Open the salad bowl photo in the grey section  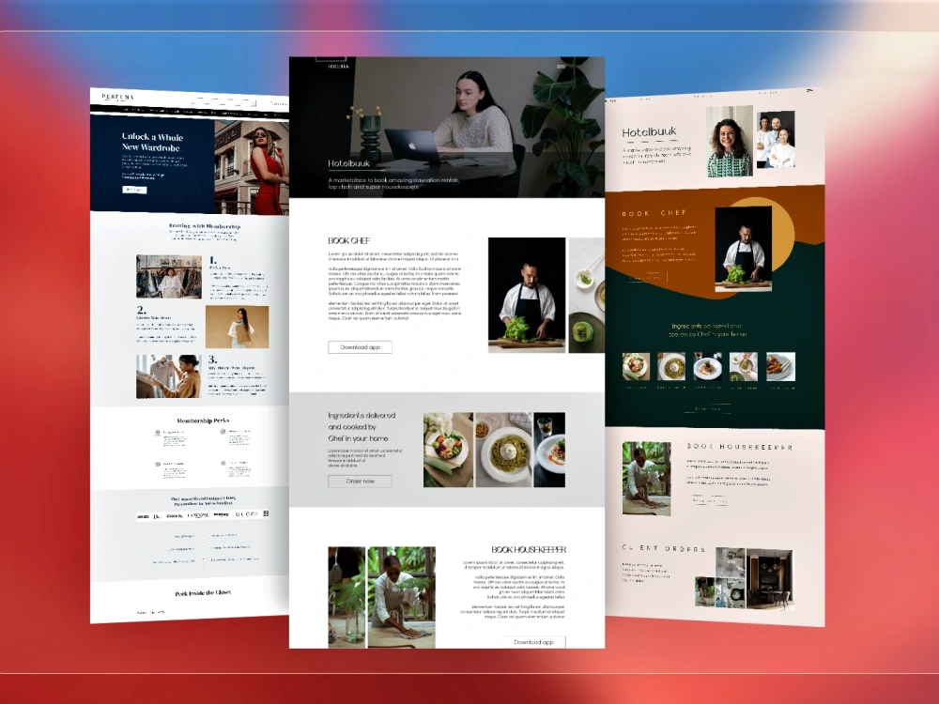pos(448,450)
